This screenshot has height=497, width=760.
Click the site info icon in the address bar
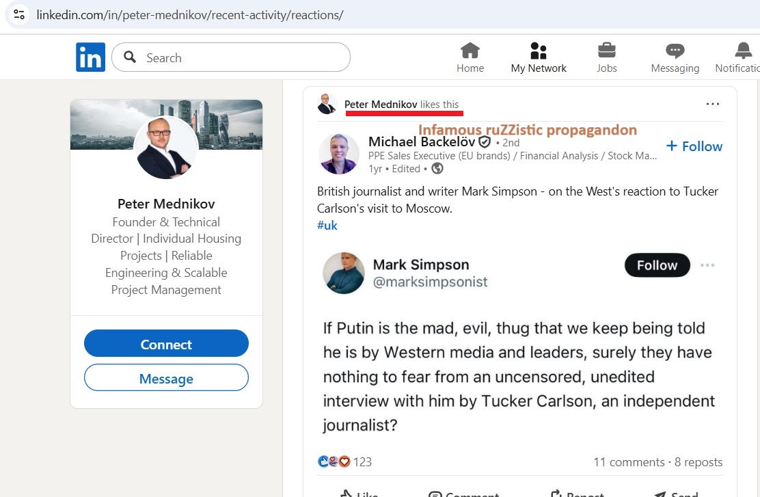coord(19,14)
